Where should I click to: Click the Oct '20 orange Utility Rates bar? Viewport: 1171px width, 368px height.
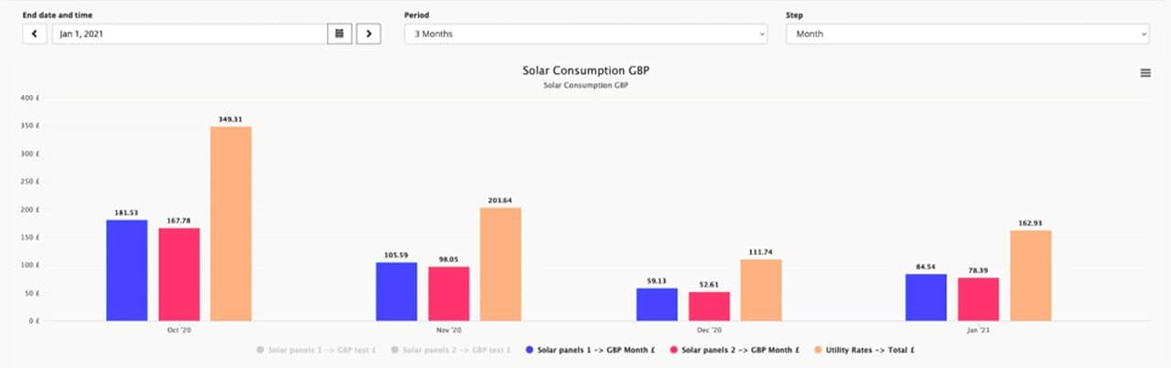[231, 224]
